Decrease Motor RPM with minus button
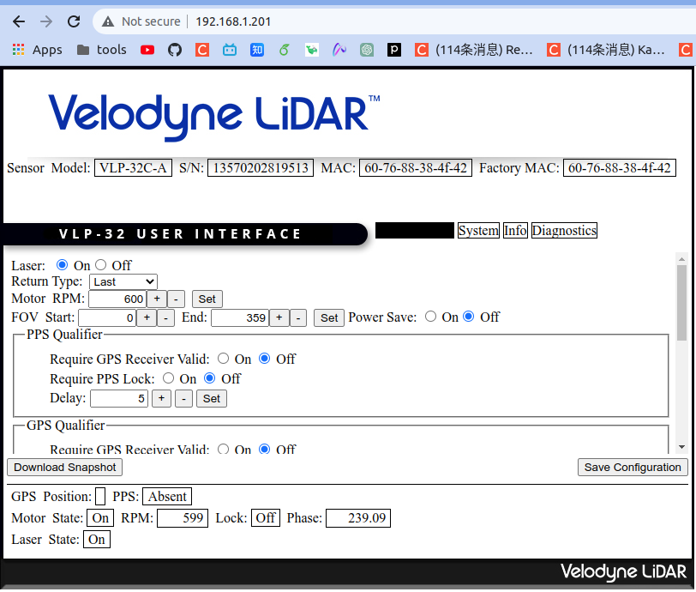Screen dimensions: 696x592 click(177, 299)
